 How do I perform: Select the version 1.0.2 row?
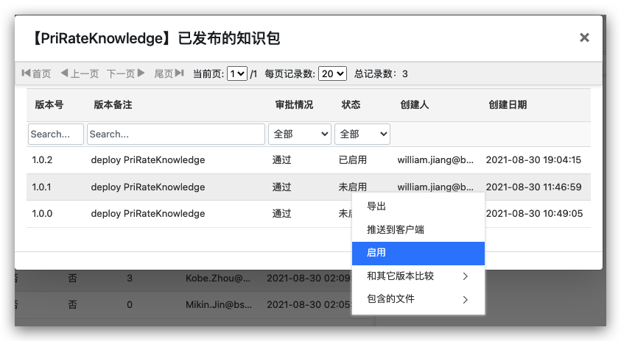tap(147, 159)
